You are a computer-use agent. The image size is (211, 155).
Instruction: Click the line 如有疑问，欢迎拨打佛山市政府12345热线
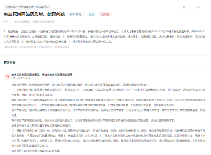(x=36, y=151)
